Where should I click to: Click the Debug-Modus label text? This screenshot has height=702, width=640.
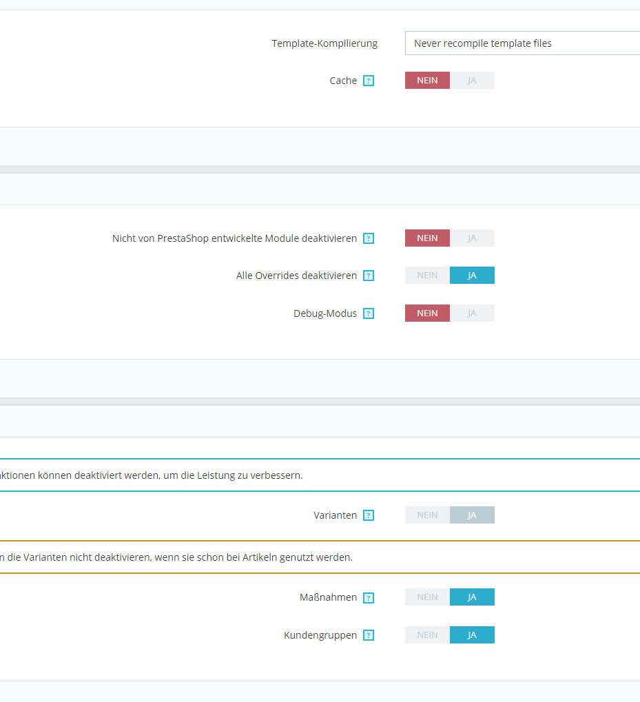tap(325, 313)
